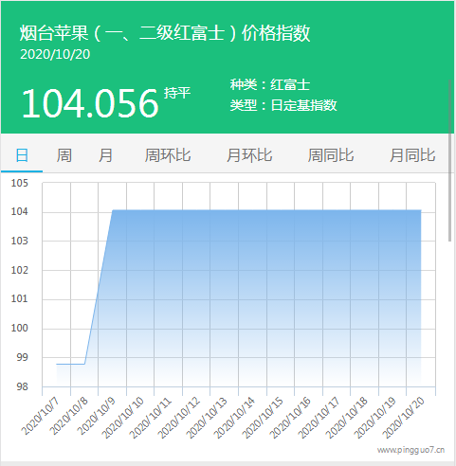This screenshot has width=456, height=466.
Task: Click the 2020/10/20 date under title
Action: coord(55,54)
